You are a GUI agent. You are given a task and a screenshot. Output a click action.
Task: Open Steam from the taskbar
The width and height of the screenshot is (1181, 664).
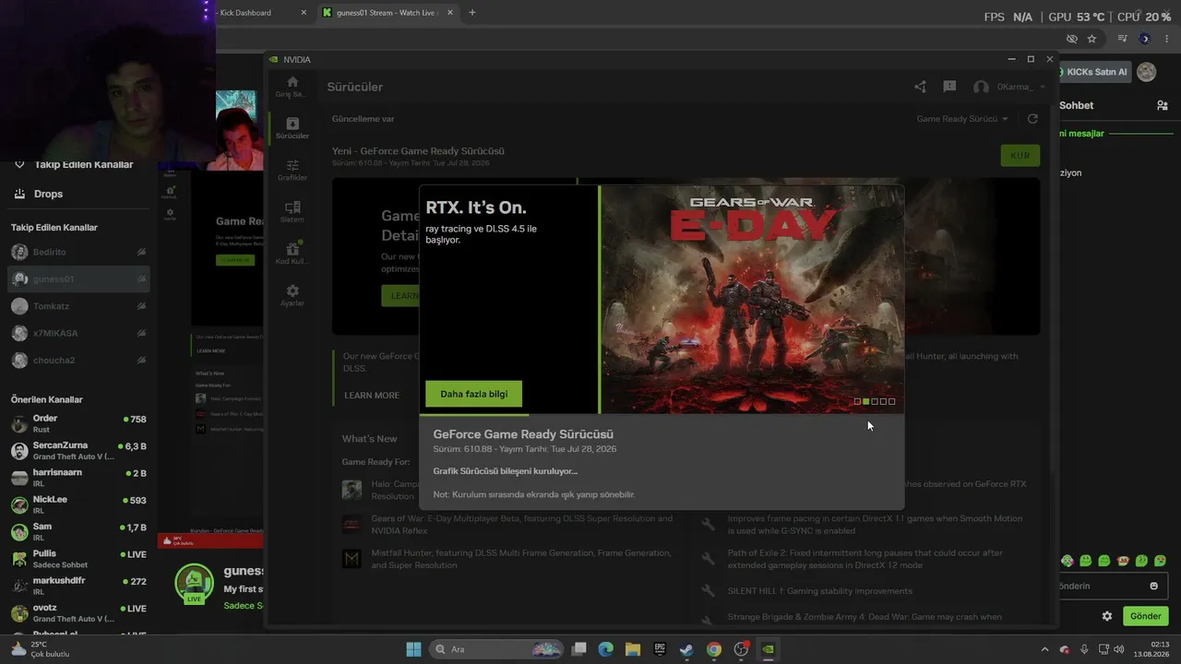pos(686,649)
